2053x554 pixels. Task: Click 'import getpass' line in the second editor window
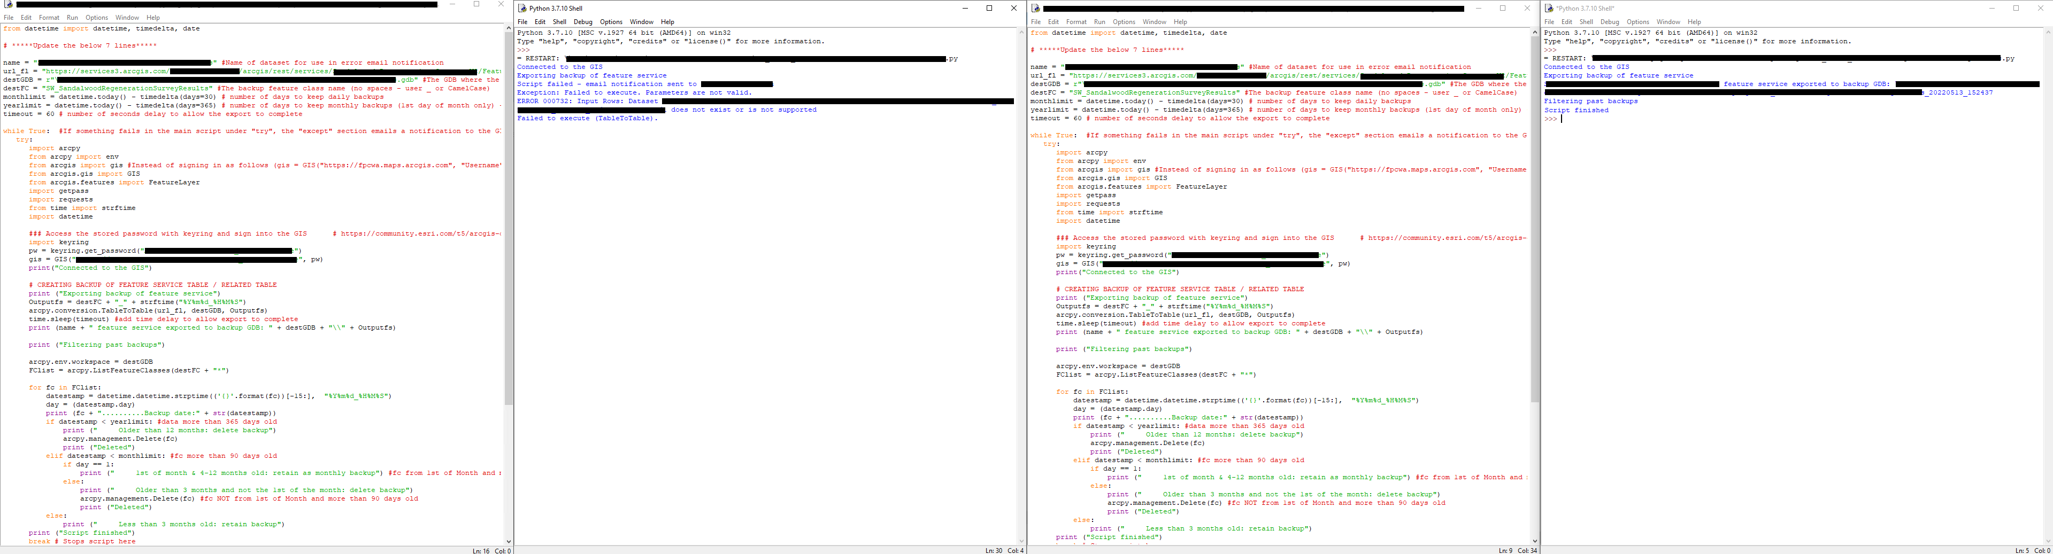pos(1086,195)
